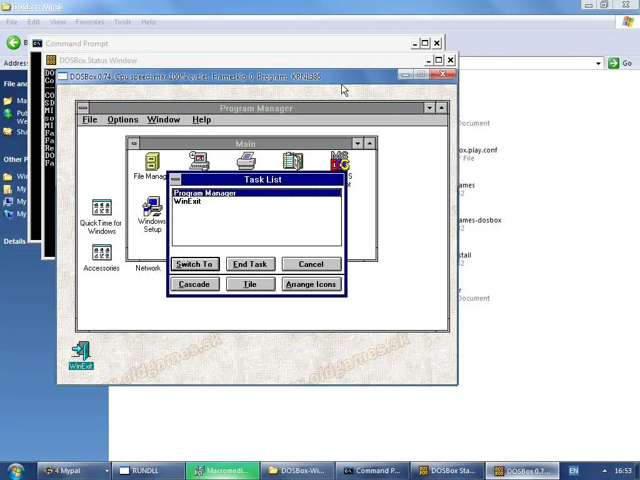Viewport: 640px width, 480px height.
Task: Click the green Back arrow in Explorer
Action: (x=14, y=42)
